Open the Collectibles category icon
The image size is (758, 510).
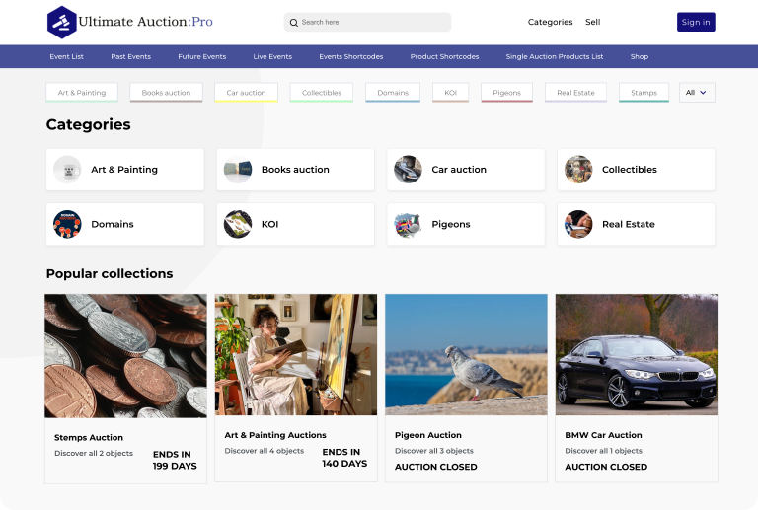point(578,170)
